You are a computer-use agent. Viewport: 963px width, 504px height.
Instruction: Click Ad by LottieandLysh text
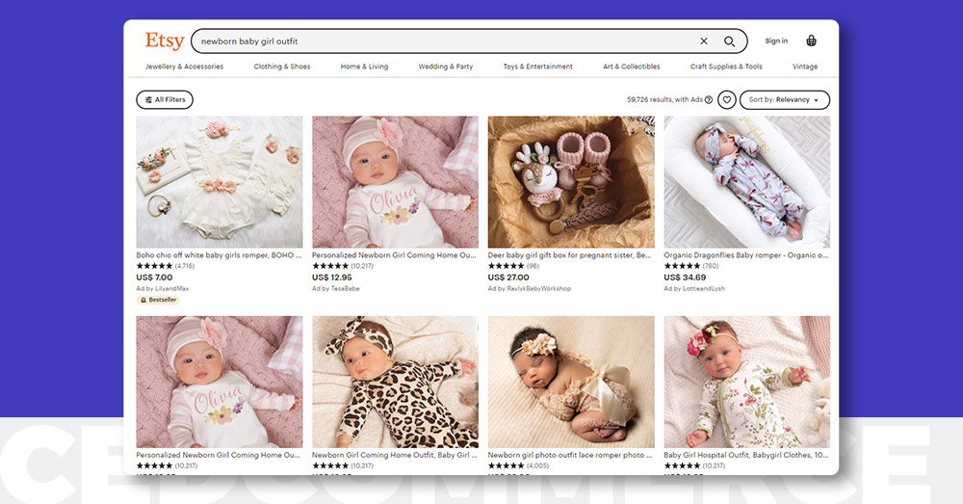(x=694, y=288)
